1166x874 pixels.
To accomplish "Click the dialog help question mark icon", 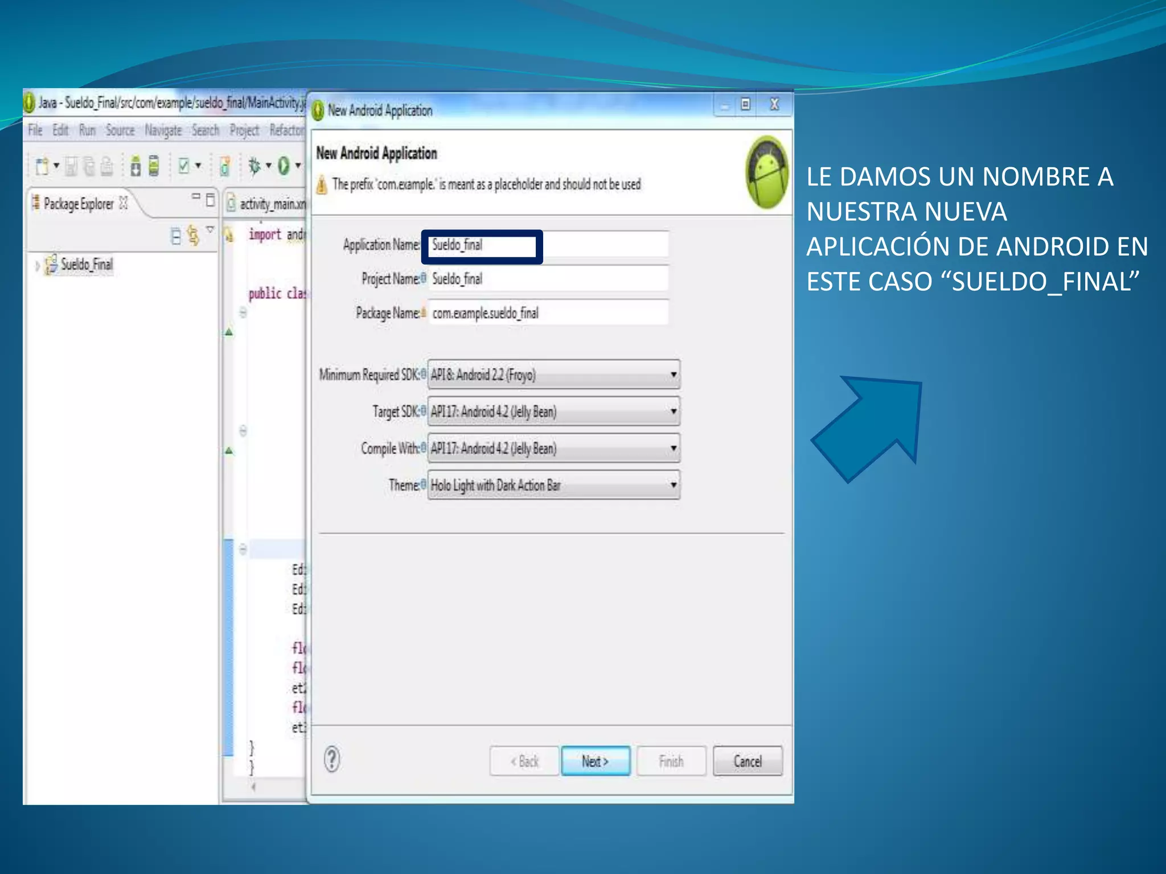I will (332, 759).
